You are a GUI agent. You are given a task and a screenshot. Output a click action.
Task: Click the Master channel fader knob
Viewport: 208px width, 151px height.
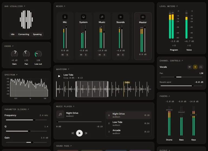[x=145, y=27]
